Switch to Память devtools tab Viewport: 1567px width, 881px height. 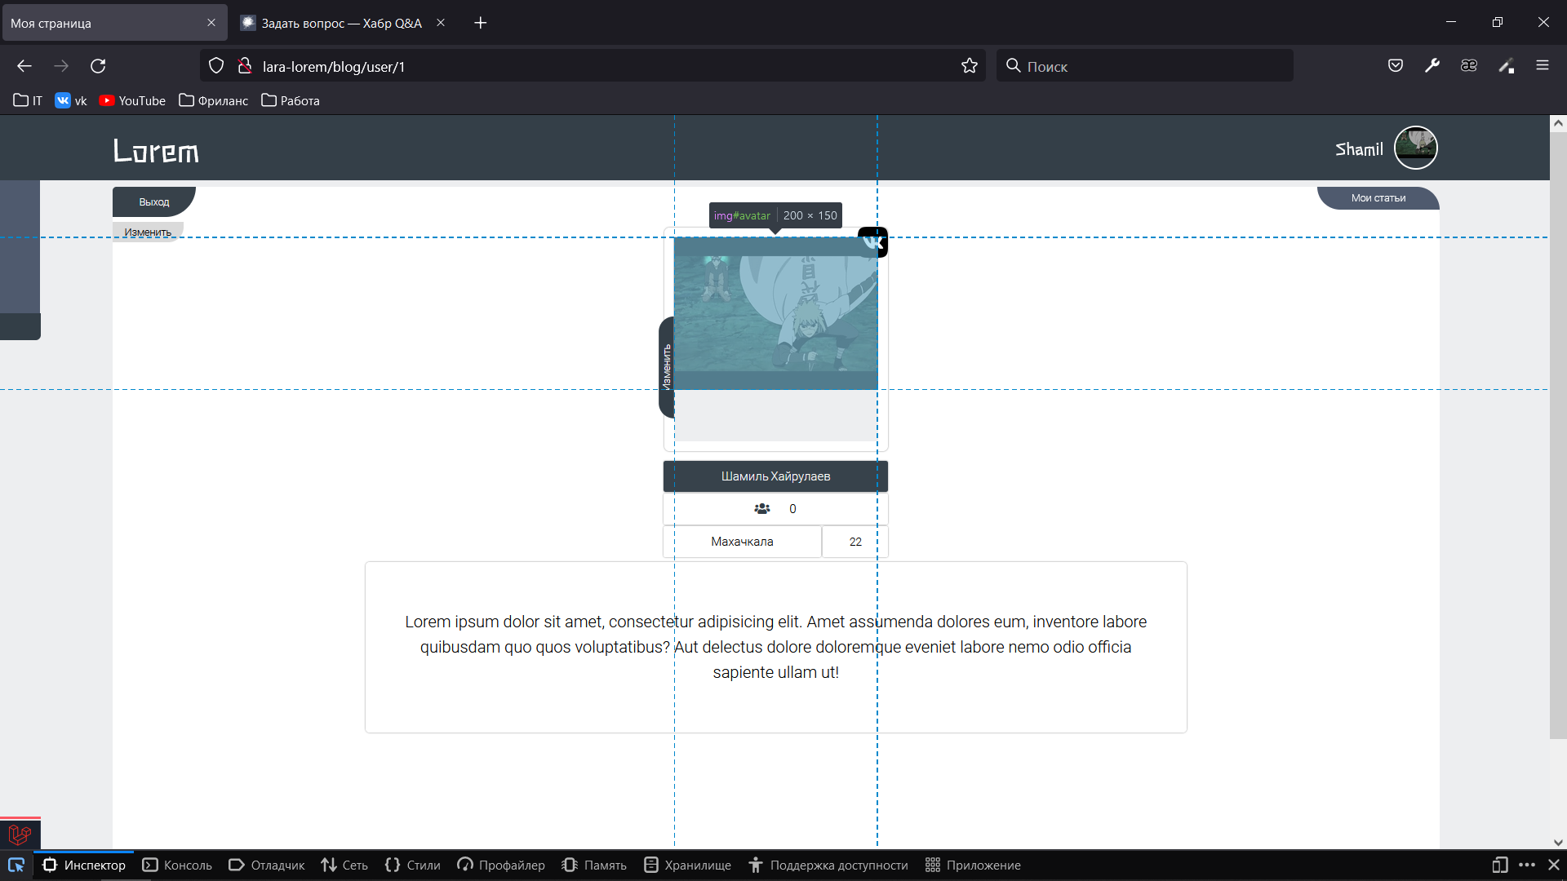click(x=594, y=866)
